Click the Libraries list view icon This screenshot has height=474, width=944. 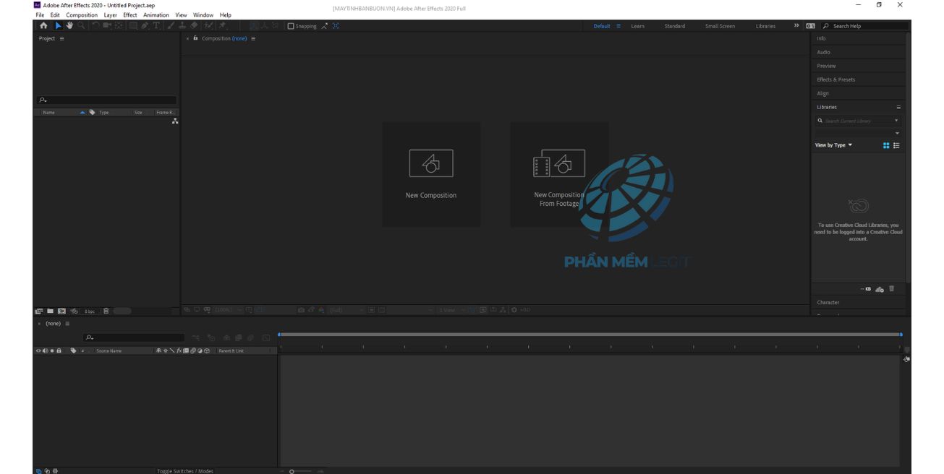click(896, 145)
